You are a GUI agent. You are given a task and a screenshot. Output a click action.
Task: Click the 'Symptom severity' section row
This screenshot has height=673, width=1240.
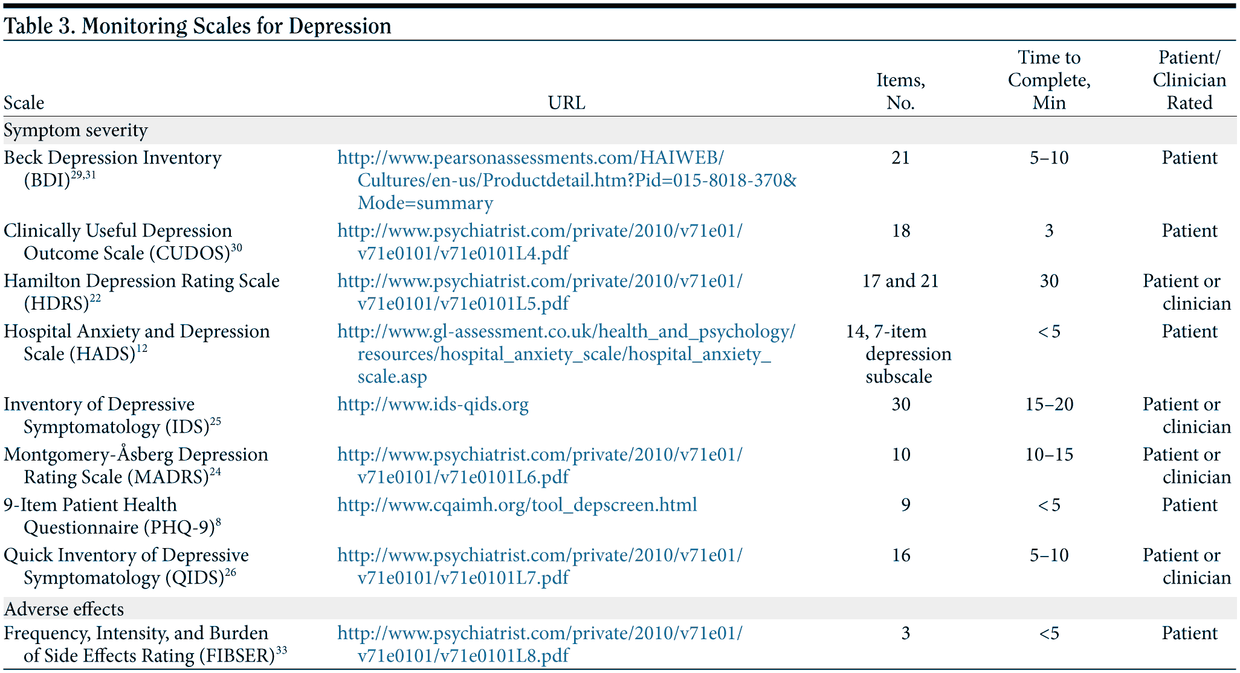click(x=76, y=130)
